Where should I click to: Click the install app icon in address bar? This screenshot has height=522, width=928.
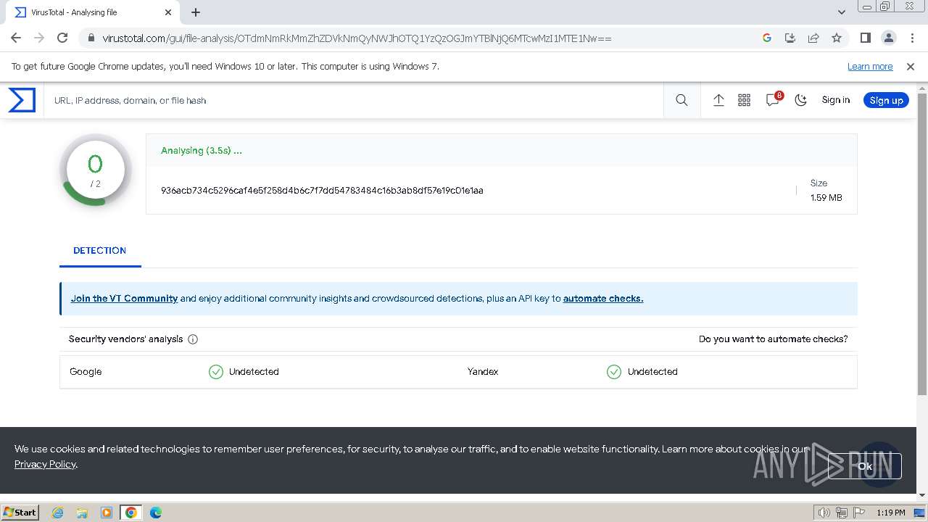(x=790, y=38)
